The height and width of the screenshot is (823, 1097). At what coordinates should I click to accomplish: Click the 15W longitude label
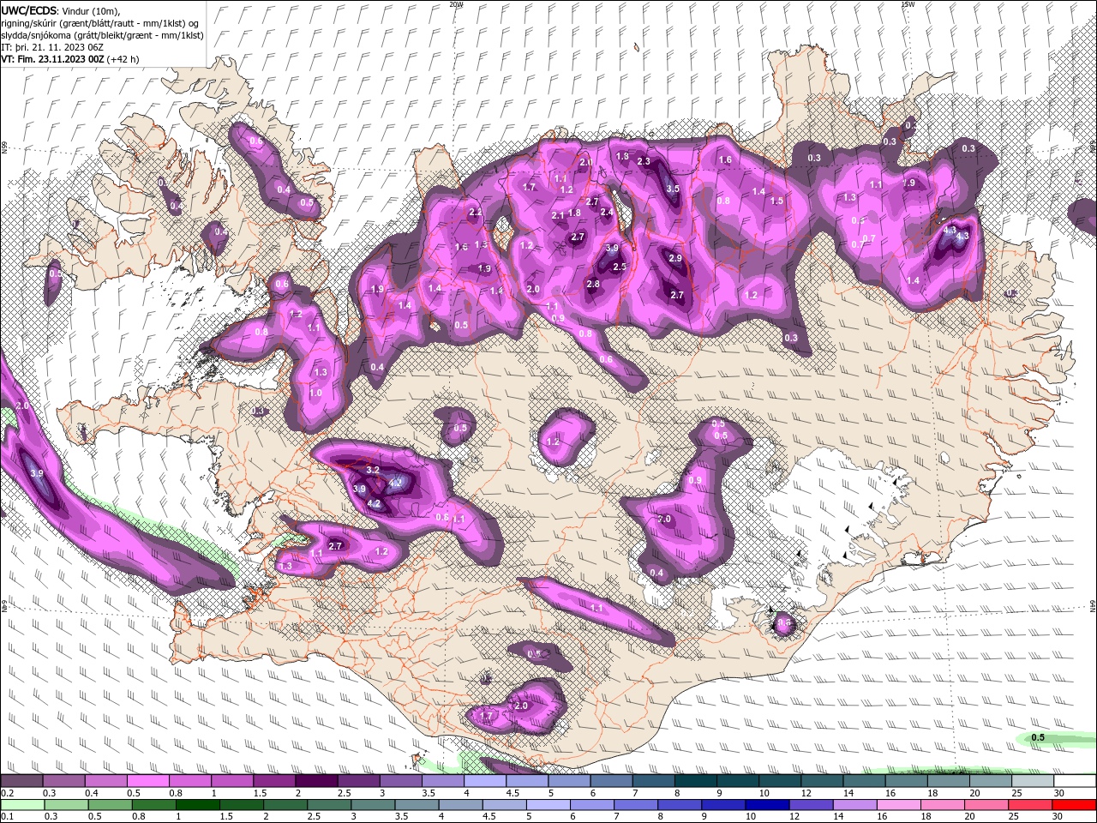(908, 4)
